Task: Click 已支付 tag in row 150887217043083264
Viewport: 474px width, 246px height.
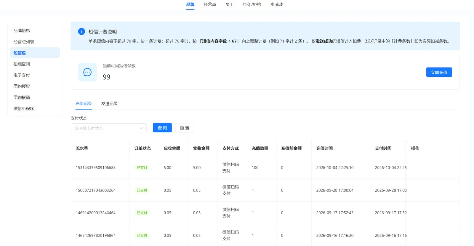Action: 142,190
